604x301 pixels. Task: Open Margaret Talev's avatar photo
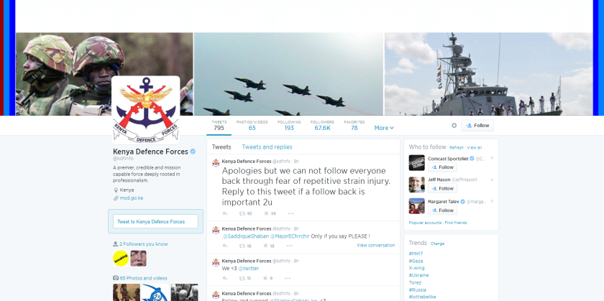(417, 206)
